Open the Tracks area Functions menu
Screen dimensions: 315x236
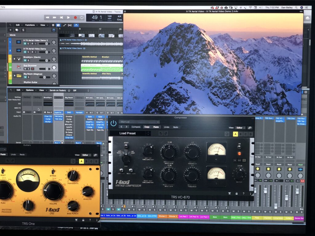point(31,25)
